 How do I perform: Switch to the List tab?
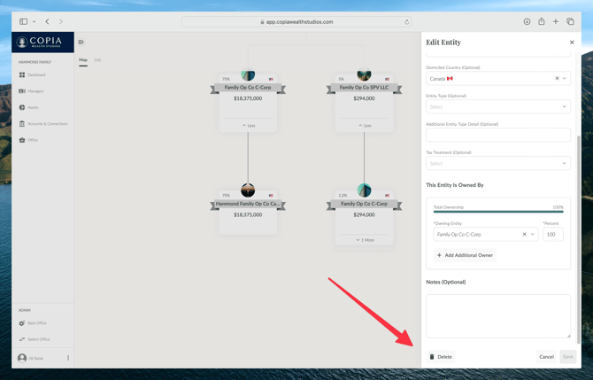tap(97, 60)
